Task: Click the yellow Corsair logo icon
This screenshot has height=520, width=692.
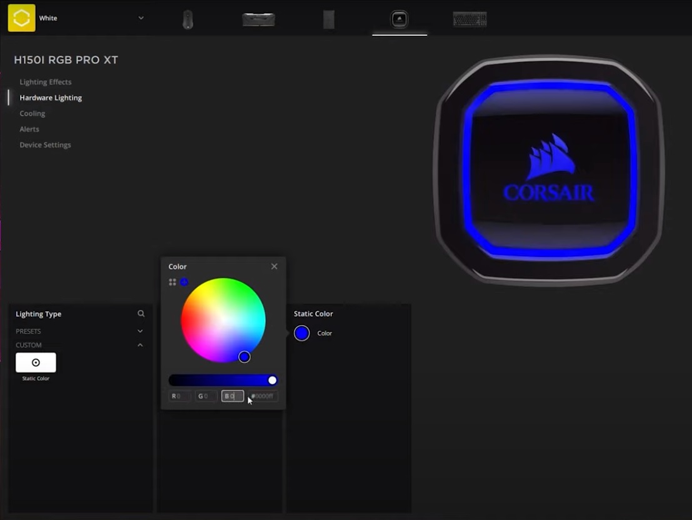Action: tap(21, 17)
